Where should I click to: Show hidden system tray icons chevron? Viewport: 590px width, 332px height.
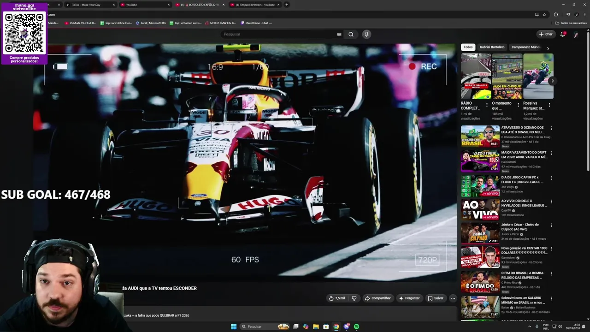click(530, 326)
